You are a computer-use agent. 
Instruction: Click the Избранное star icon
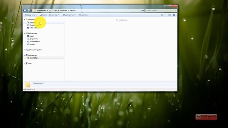(x=27, y=20)
